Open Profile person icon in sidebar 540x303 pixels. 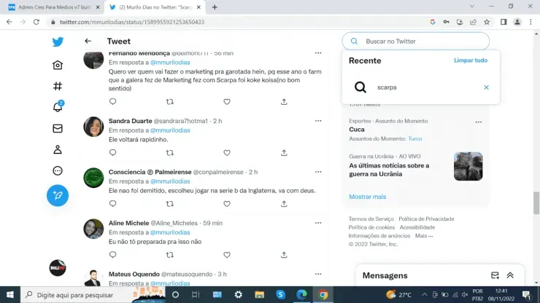click(x=58, y=149)
